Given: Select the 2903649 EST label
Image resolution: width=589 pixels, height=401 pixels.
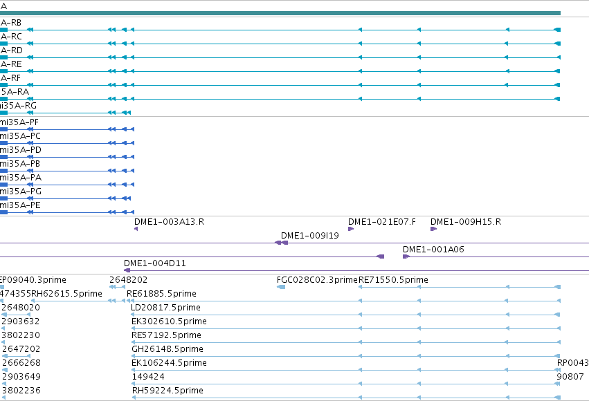Looking at the screenshot, I should coord(21,377).
